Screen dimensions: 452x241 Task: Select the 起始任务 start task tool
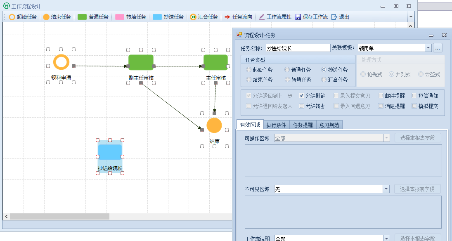23,17
